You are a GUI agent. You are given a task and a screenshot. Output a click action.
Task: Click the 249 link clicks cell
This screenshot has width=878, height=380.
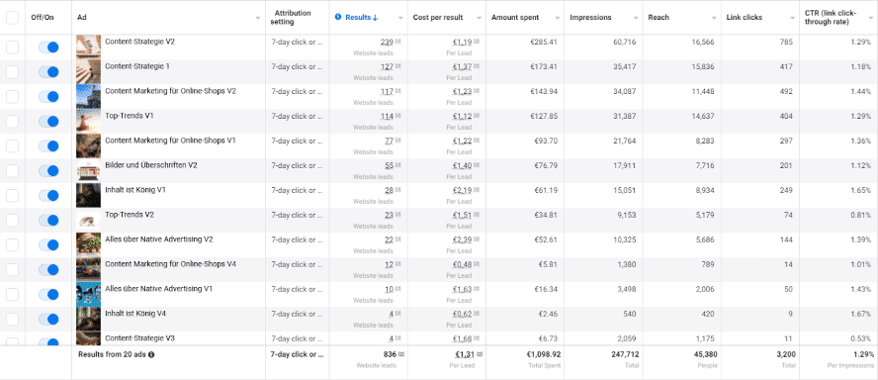coord(786,190)
